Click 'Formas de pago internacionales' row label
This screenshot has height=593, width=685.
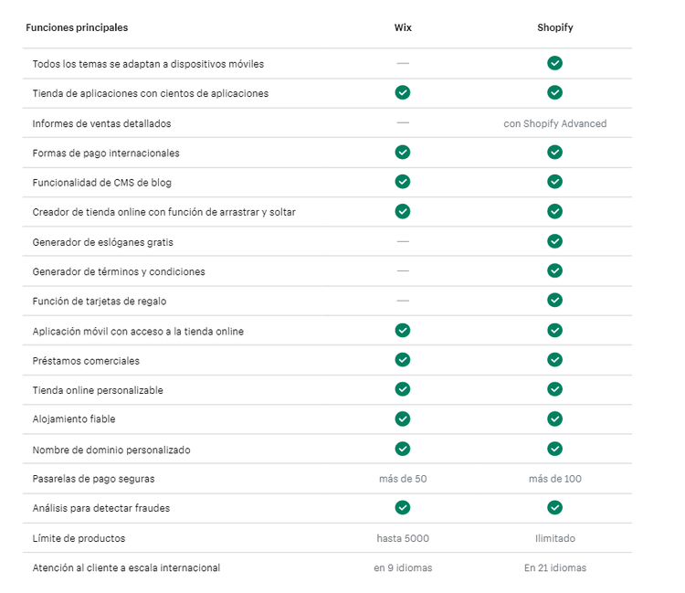pos(106,153)
